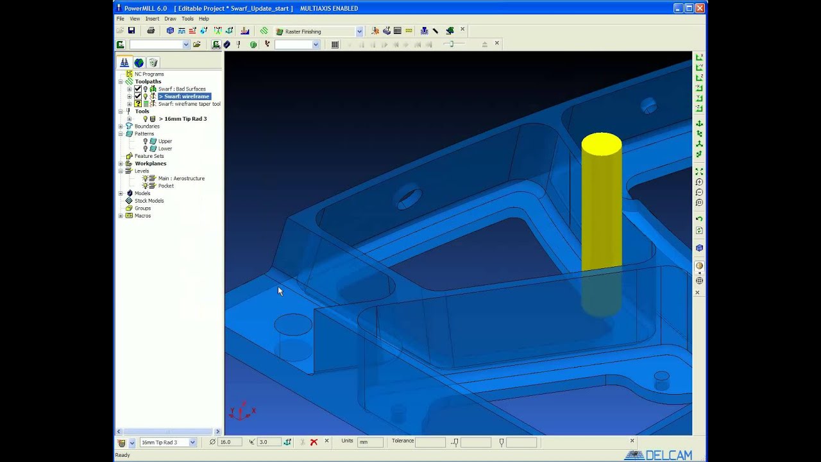This screenshot has width=821, height=462.
Task: Select the PowerMILL explorer tab
Action: [x=124, y=62]
